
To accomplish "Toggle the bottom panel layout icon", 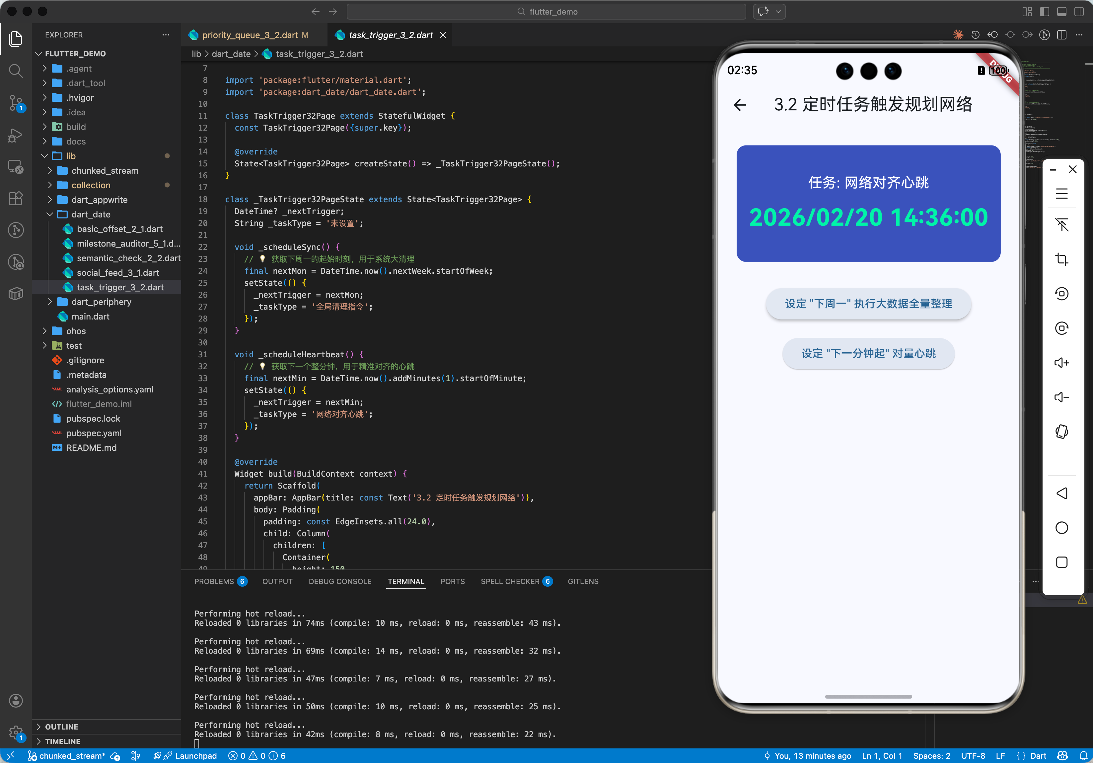I will pos(1061,11).
